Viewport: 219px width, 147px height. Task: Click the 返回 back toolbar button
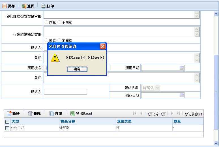[x=28, y=6]
